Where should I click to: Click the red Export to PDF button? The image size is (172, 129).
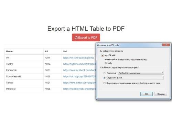(x=86, y=37)
